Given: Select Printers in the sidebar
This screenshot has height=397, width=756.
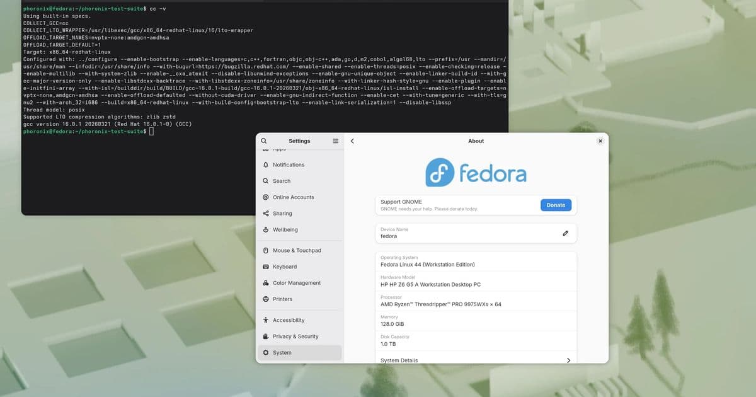Looking at the screenshot, I should (x=300, y=299).
